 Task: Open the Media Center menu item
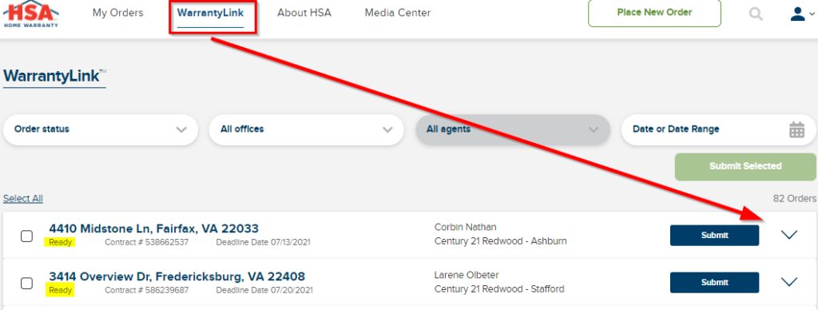pos(398,13)
